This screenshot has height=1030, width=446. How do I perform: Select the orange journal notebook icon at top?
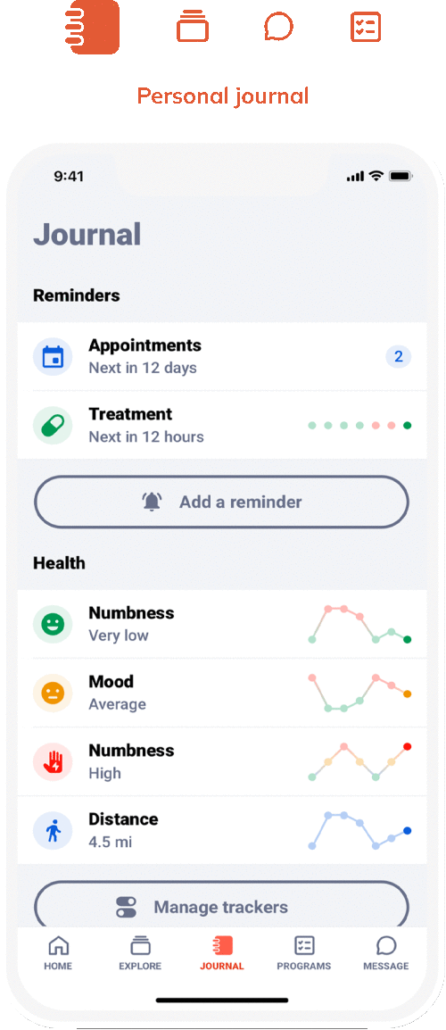(93, 27)
